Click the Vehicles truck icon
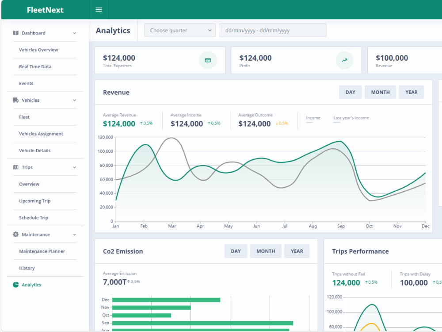 point(16,100)
